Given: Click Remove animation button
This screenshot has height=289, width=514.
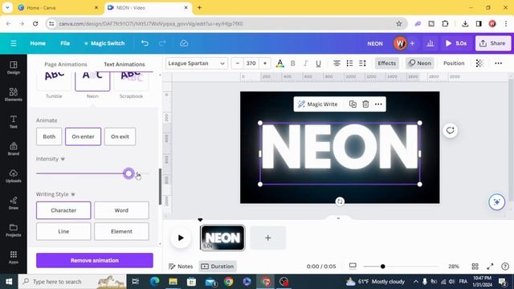Looking at the screenshot, I should tap(95, 260).
